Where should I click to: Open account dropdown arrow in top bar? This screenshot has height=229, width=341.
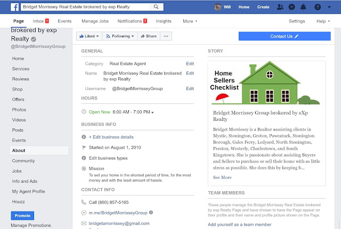[329, 7]
